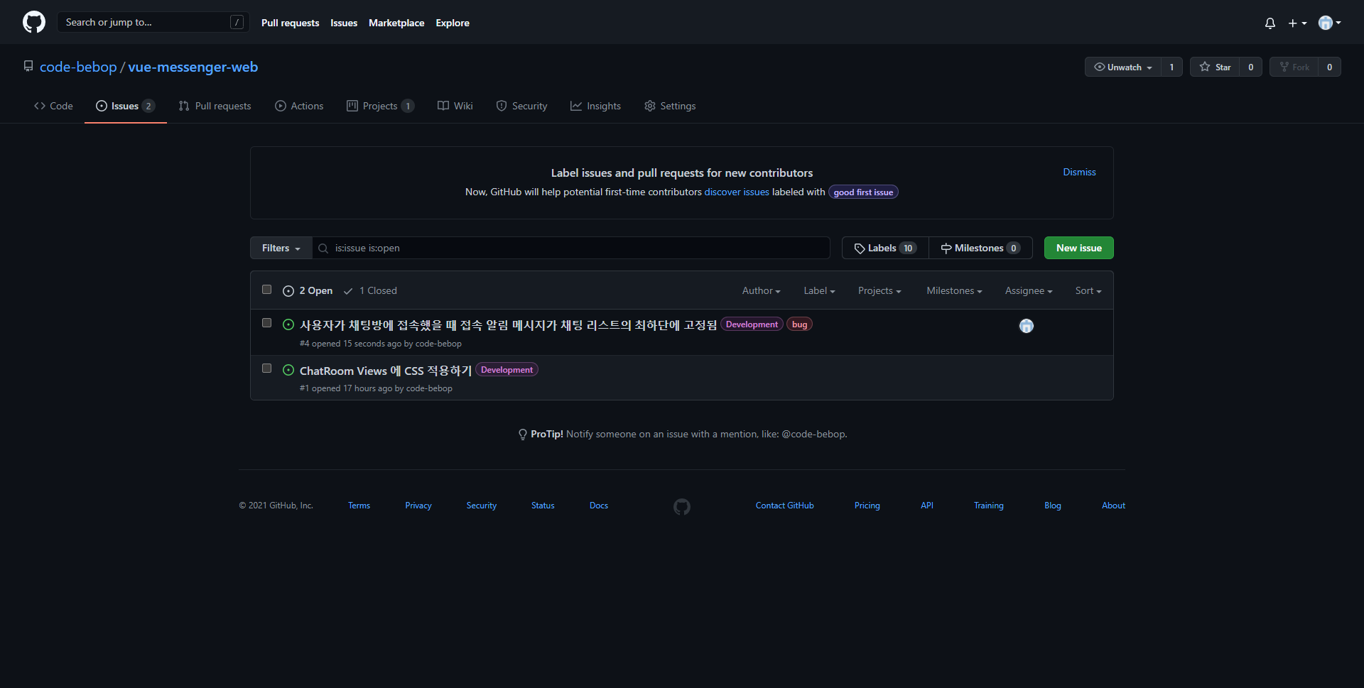
Task: Open the Wiki tab
Action: pyautogui.click(x=455, y=106)
